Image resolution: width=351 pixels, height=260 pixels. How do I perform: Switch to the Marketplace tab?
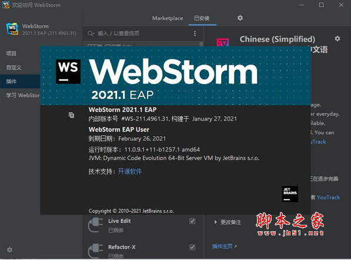click(168, 18)
